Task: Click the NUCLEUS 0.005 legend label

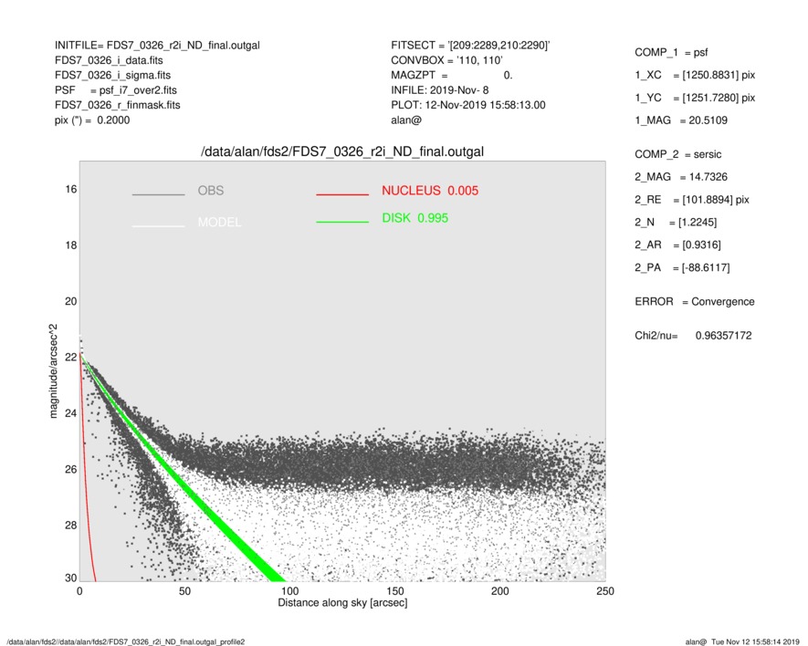Action: point(430,191)
